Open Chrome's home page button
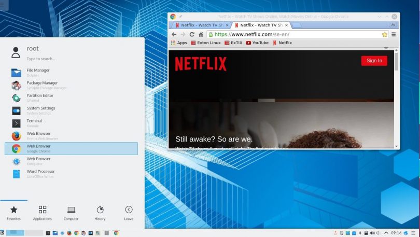This screenshot has height=237, width=420. (201, 34)
